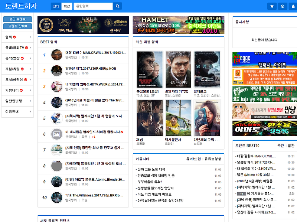This screenshot has height=222, width=297.
Task: Open 재심 movie poster
Action: (150, 118)
